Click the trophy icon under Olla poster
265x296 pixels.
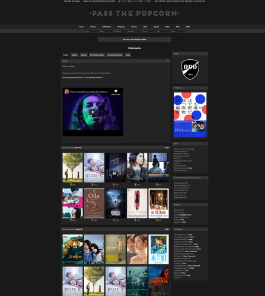(92, 220)
